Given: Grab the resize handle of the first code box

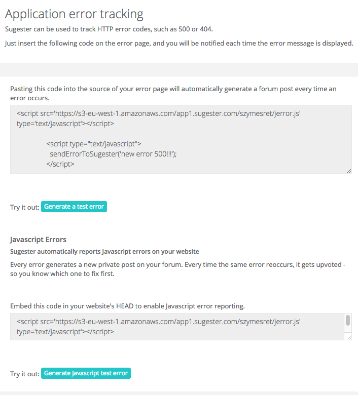Looking at the screenshot, I should pyautogui.click(x=349, y=171).
